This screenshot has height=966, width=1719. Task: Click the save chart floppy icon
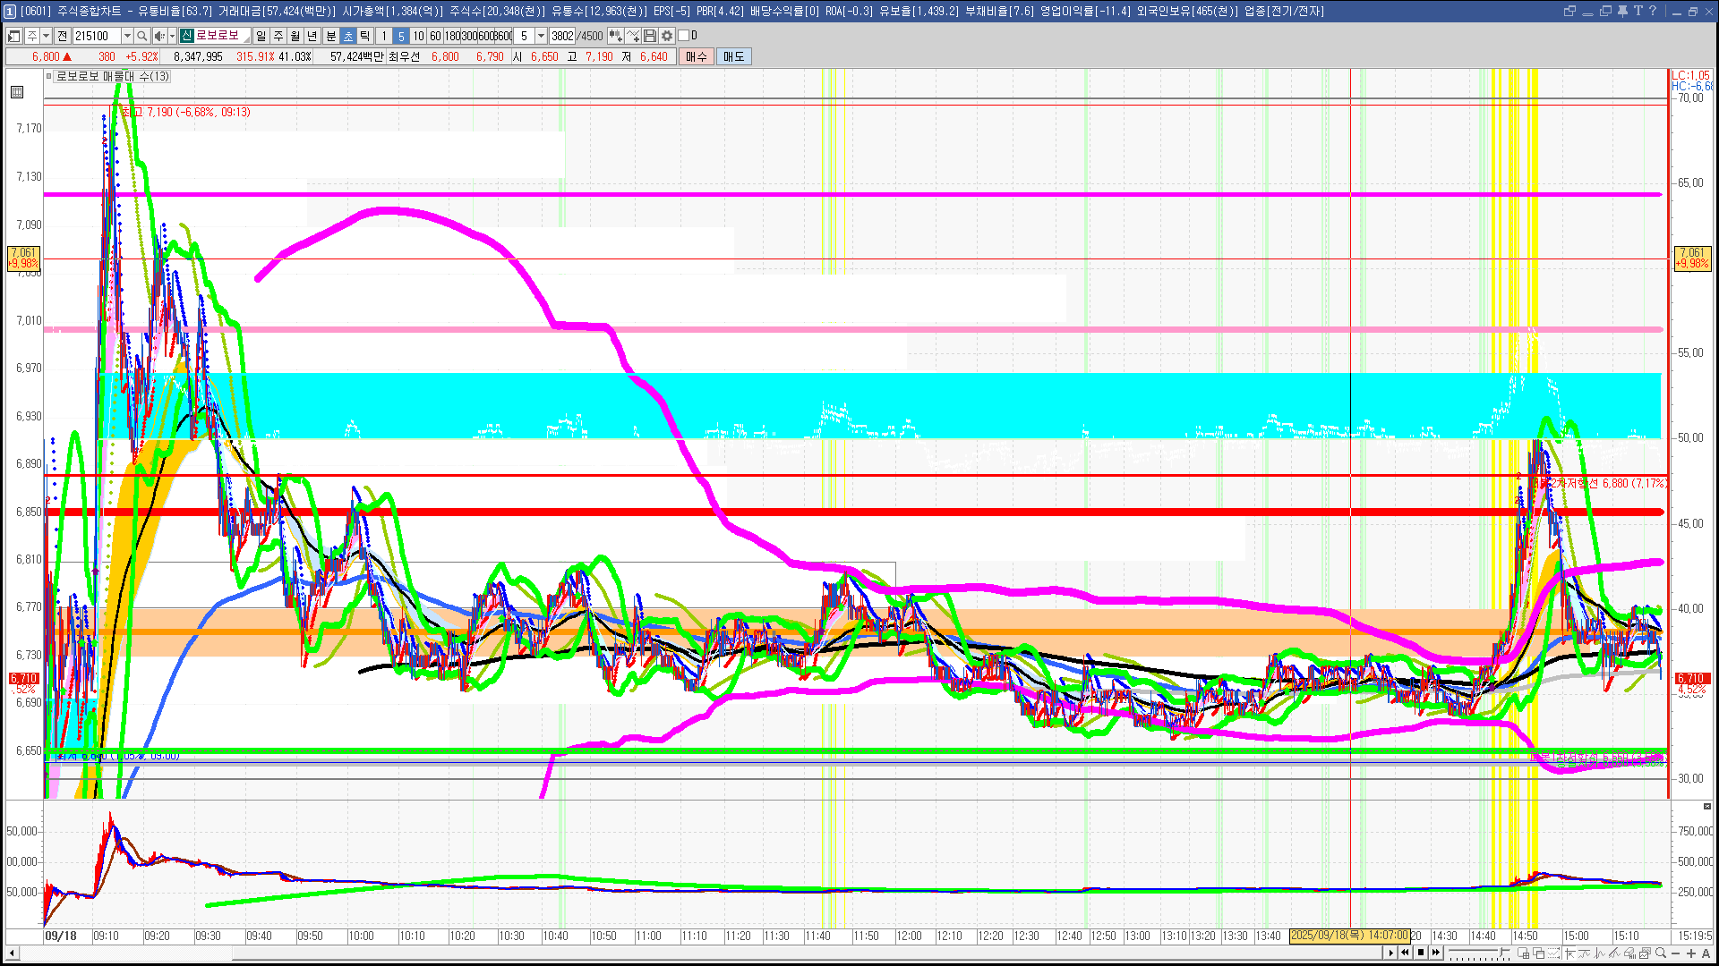tap(650, 36)
